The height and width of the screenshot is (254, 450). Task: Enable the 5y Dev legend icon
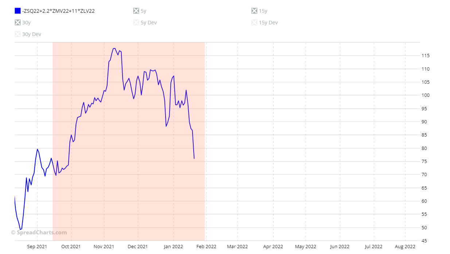[x=136, y=23]
